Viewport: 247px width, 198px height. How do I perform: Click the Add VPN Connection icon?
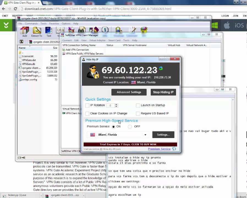pyautogui.click(x=64, y=50)
